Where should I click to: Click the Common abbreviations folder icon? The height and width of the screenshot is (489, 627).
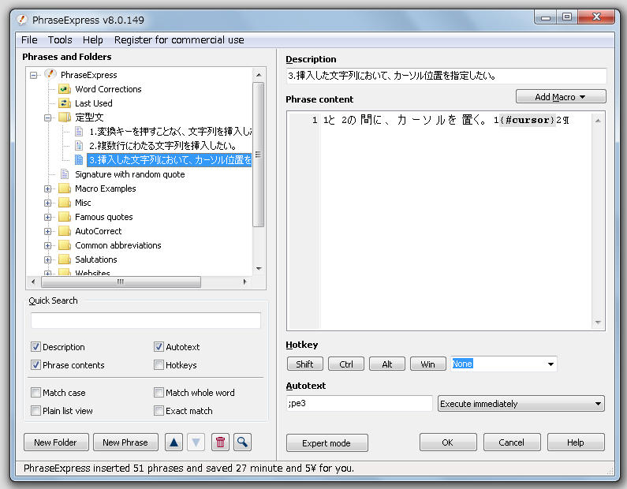(65, 245)
